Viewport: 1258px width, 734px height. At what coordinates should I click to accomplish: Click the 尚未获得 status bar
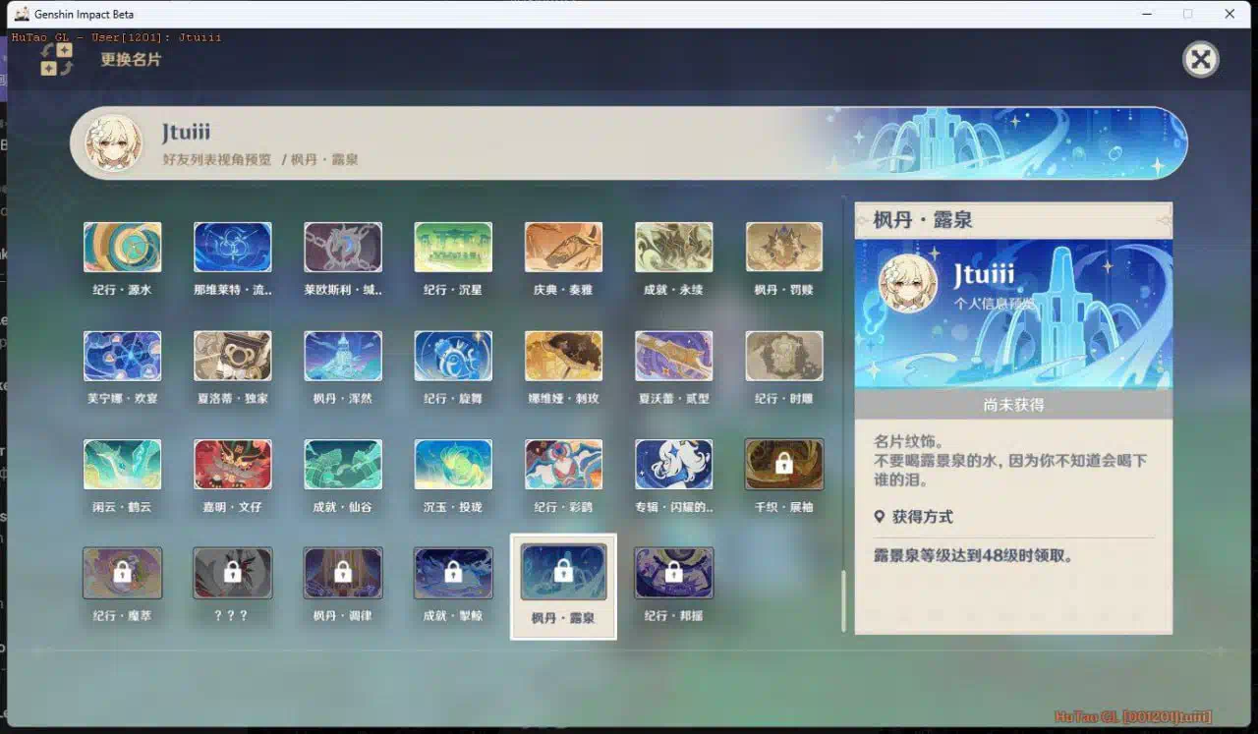[1013, 404]
